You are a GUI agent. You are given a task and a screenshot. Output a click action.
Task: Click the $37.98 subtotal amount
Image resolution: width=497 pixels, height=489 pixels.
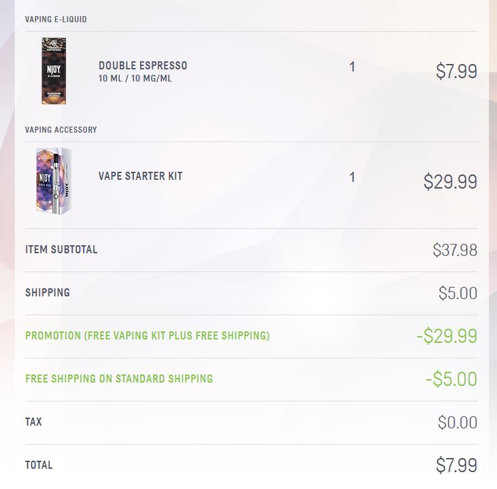455,251
